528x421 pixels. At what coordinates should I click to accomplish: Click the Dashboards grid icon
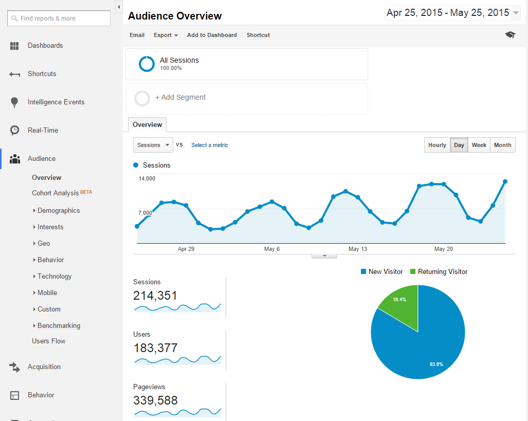(x=14, y=46)
